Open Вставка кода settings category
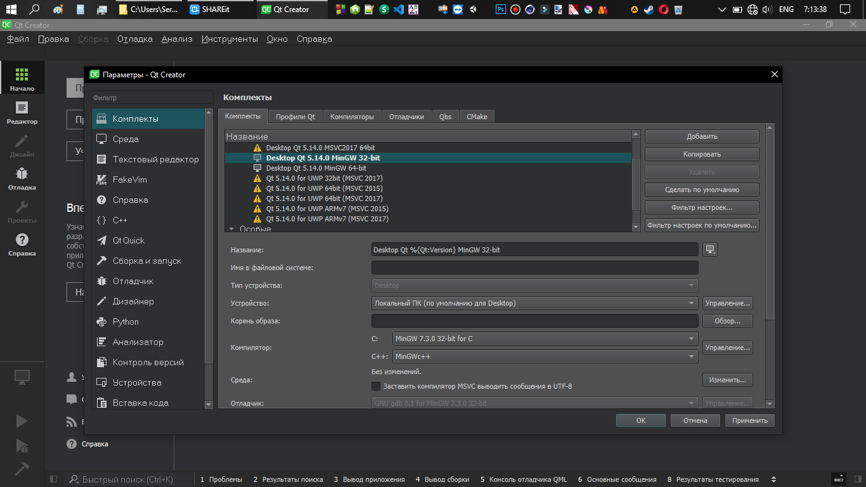The image size is (866, 487). pyautogui.click(x=148, y=403)
